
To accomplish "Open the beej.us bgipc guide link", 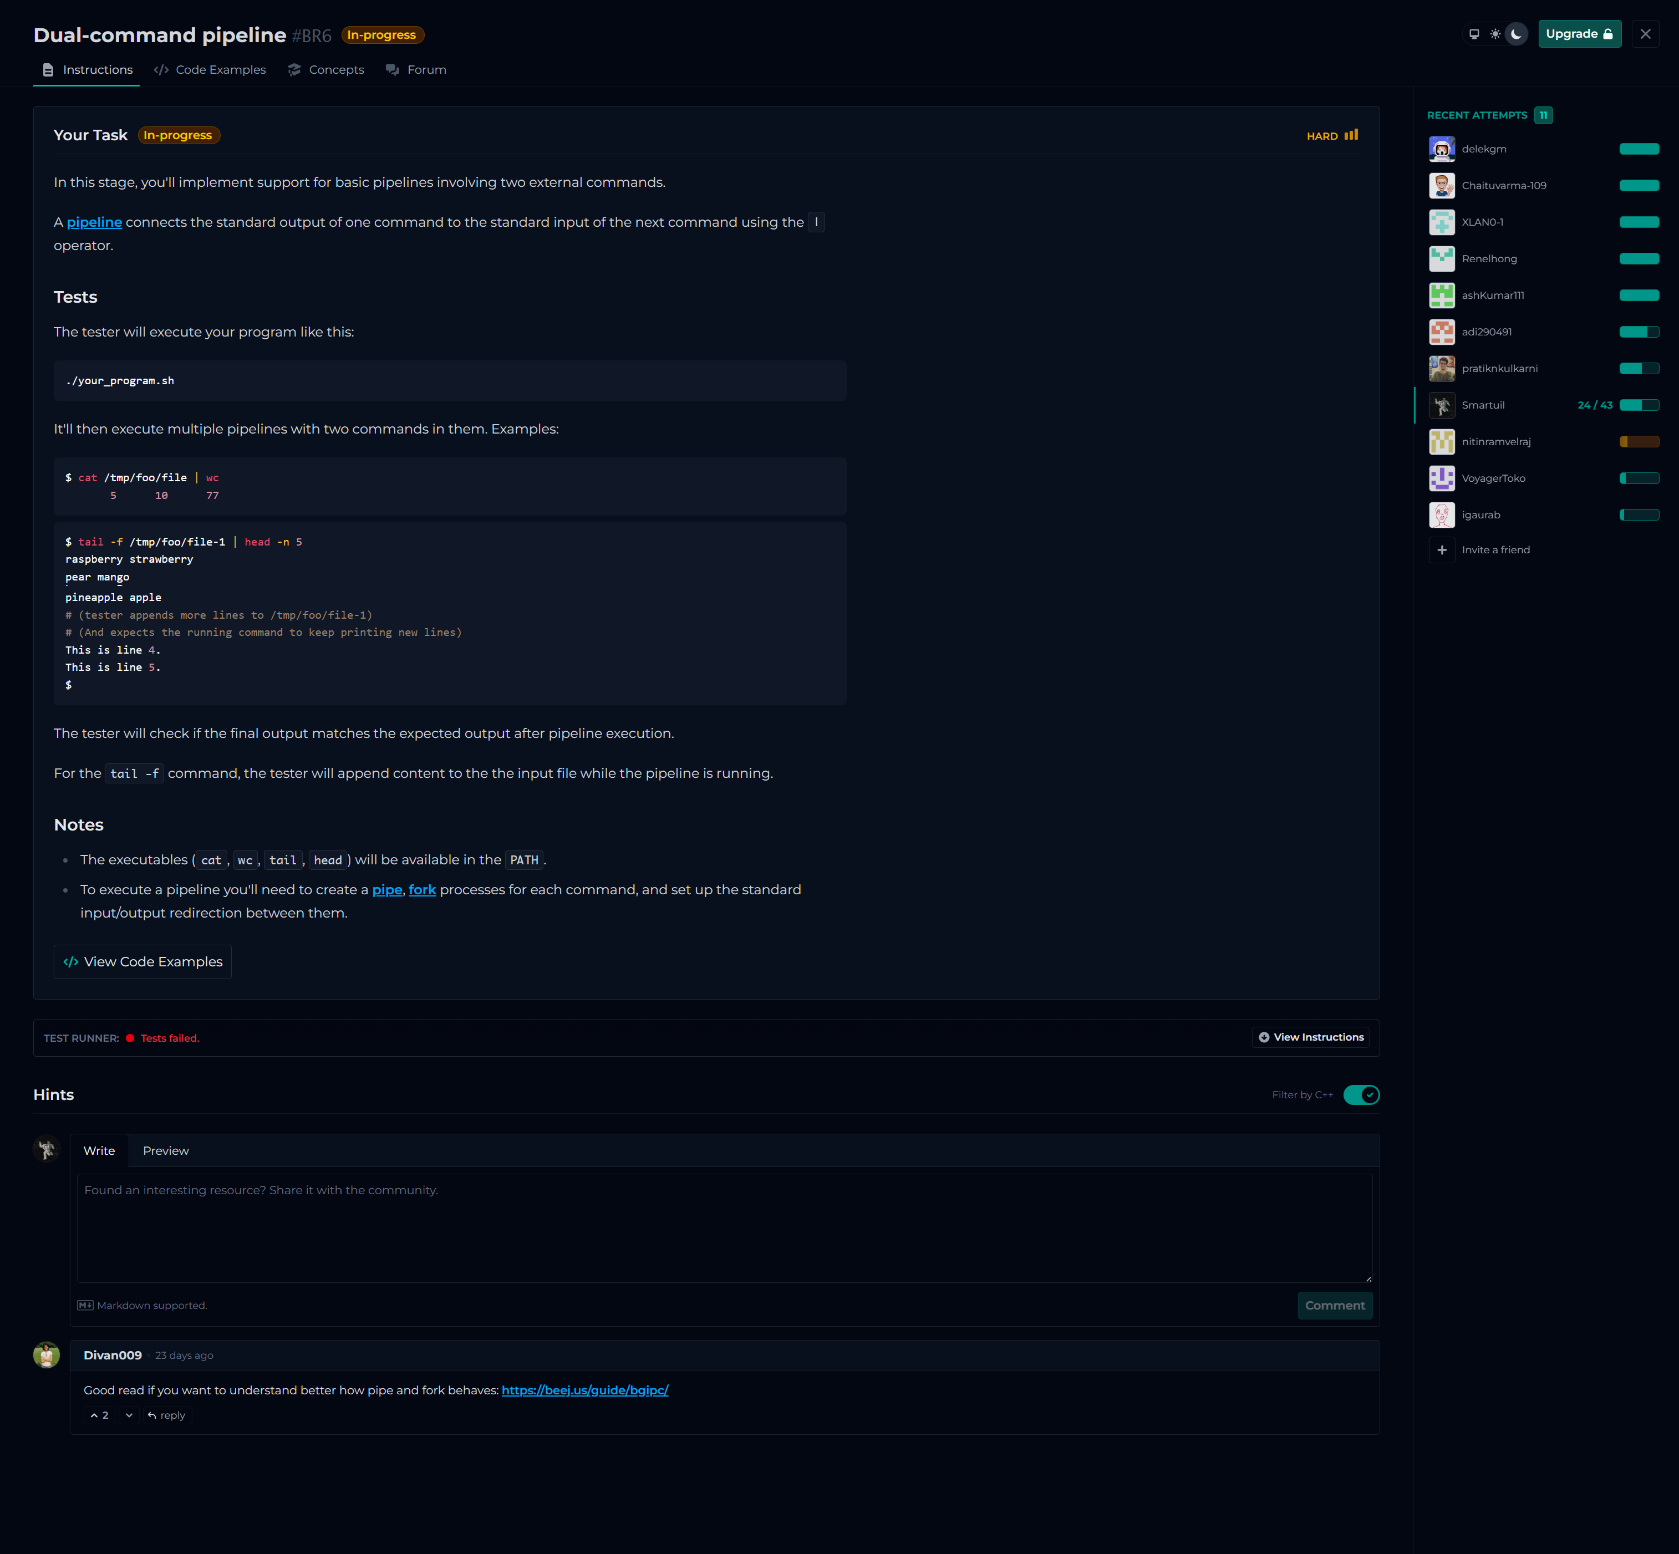I will pyautogui.click(x=584, y=1390).
